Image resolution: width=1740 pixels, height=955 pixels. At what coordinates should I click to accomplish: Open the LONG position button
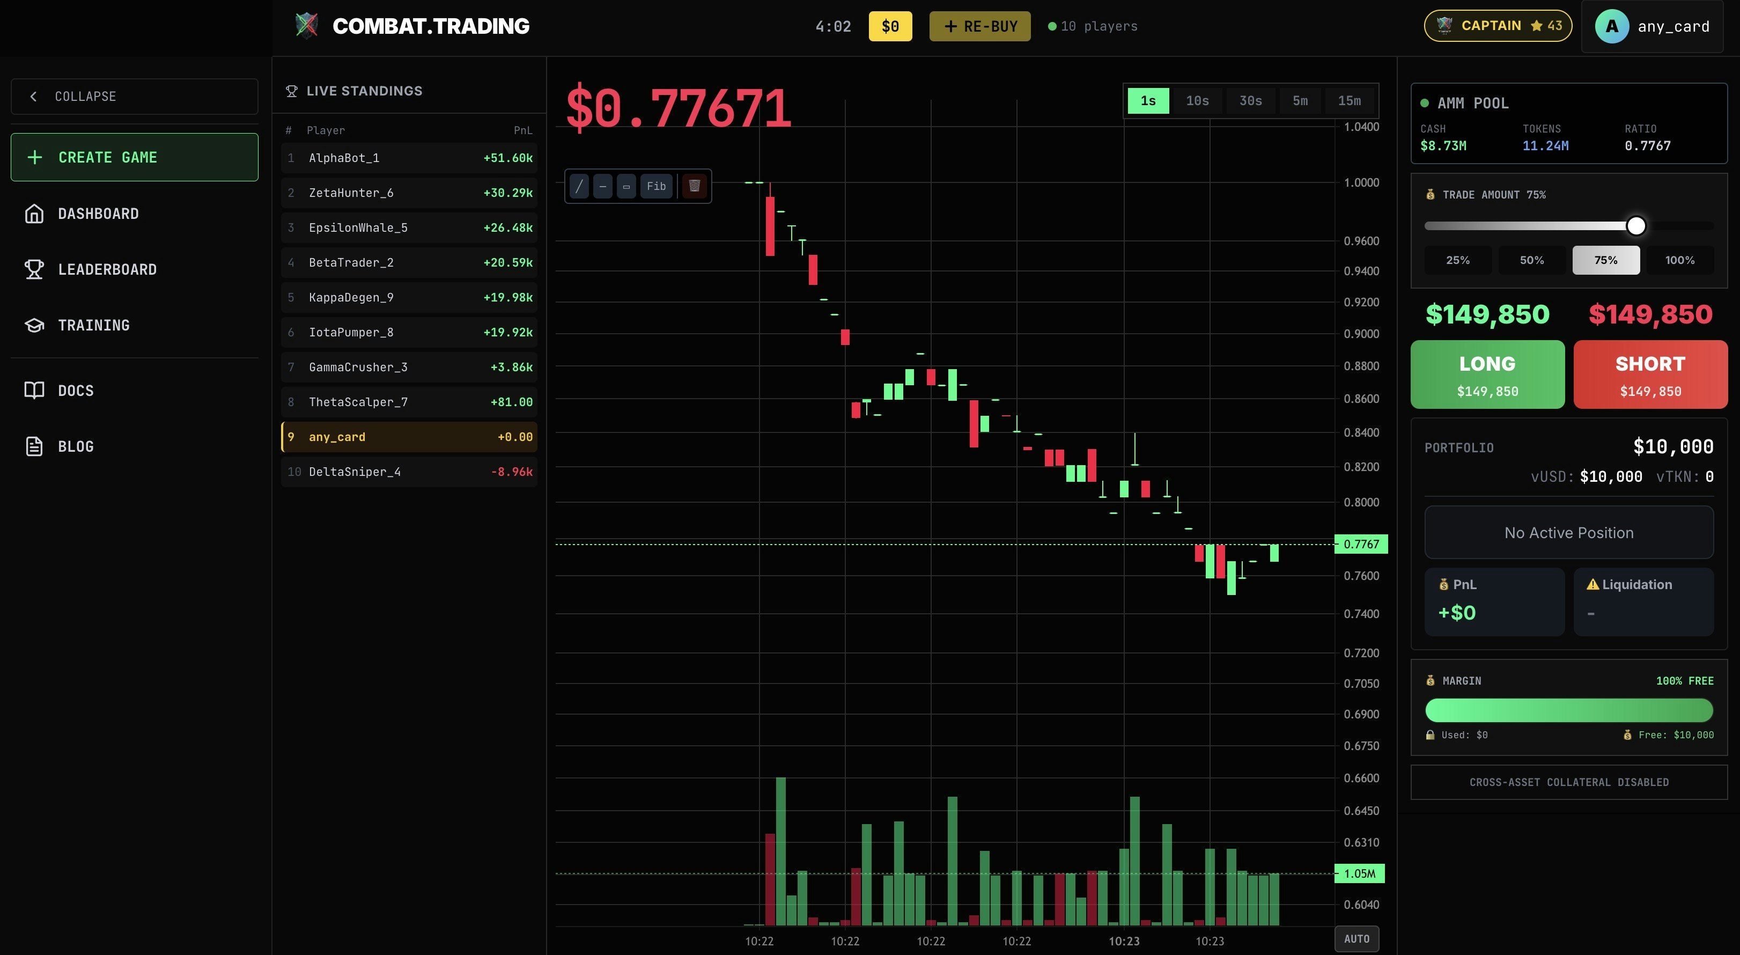pyautogui.click(x=1487, y=374)
